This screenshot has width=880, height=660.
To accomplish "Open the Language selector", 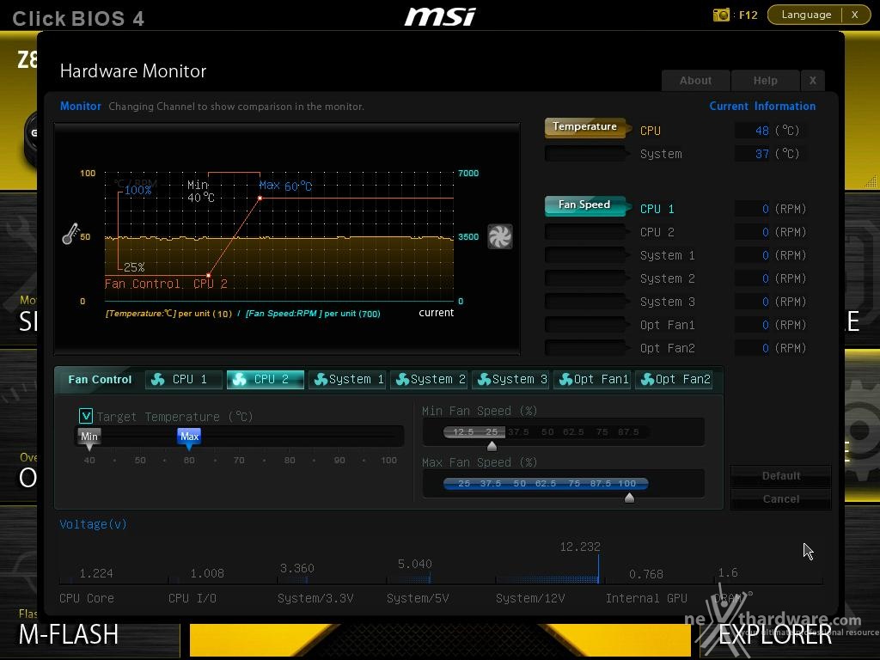I will [x=806, y=15].
